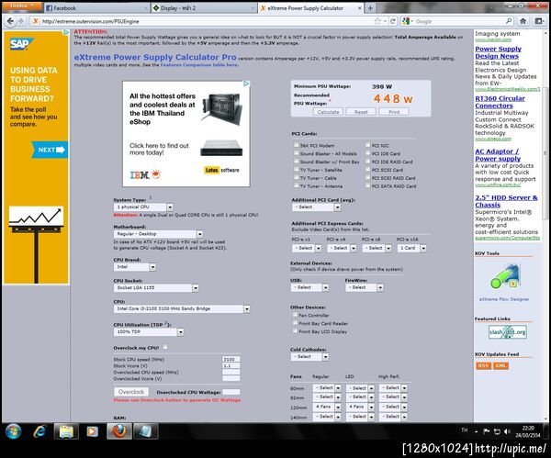Open the Firefox menu button
This screenshot has height=458, width=551.
click(x=22, y=6)
